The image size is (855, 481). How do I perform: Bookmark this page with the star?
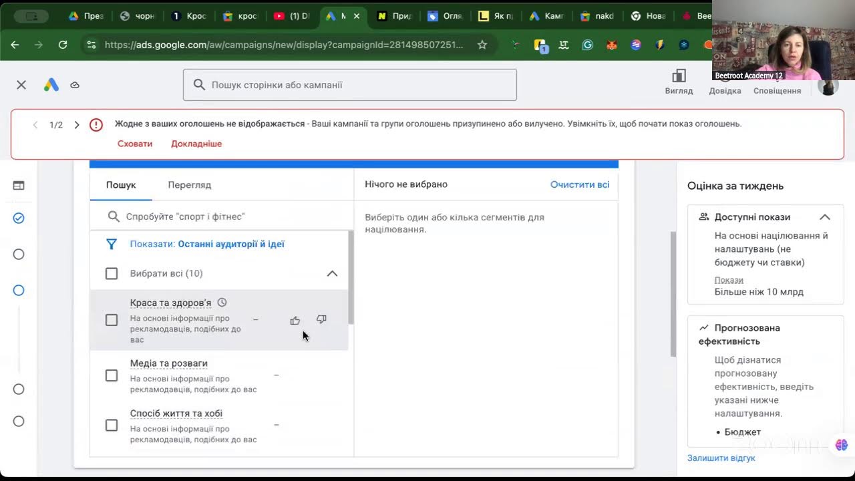pos(482,45)
